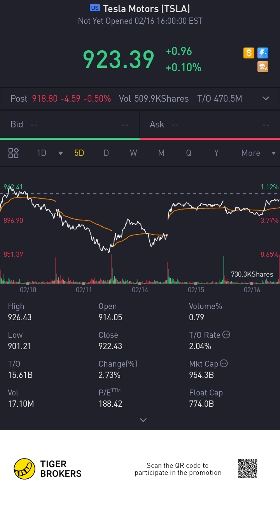Image resolution: width=280 pixels, height=508 pixels.
Task: Tap the Ask price row
Action: [210, 124]
